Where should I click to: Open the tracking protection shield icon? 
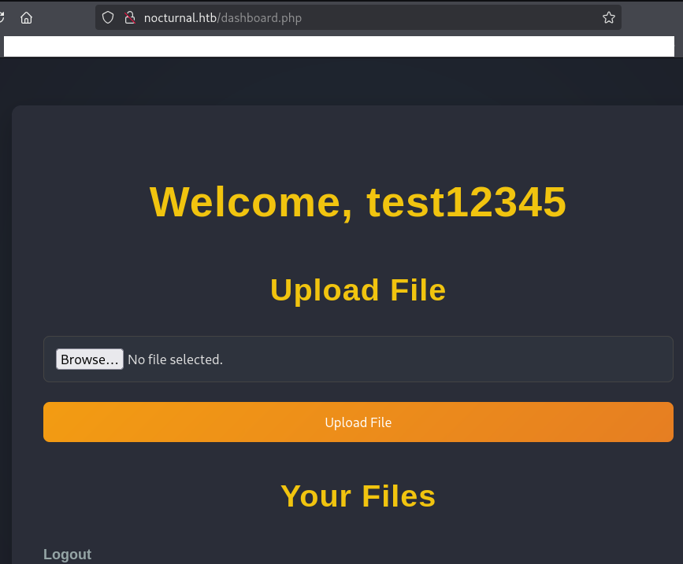click(x=108, y=17)
